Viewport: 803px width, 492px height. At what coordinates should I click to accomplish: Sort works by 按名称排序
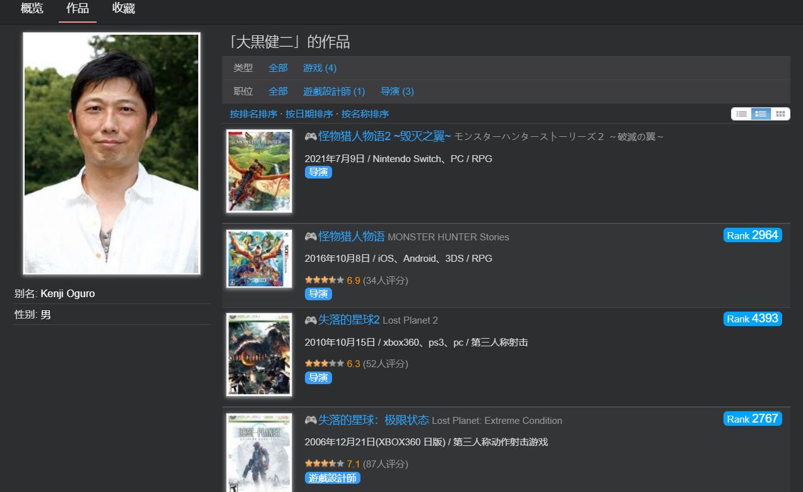point(365,114)
